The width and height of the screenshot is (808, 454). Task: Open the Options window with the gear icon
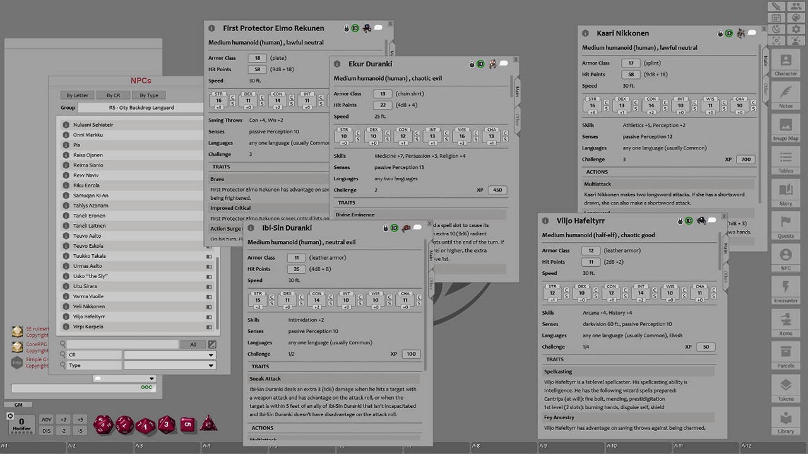796,29
